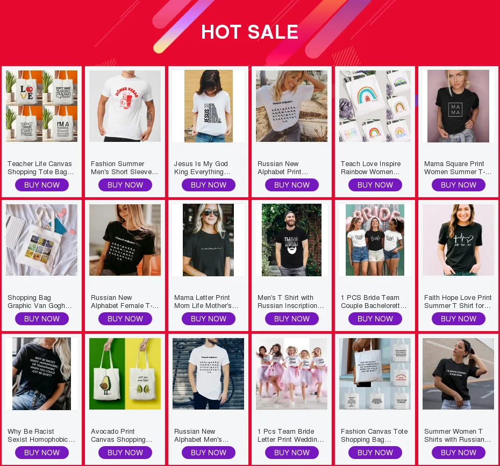The height and width of the screenshot is (466, 500).
Task: Buy now the Russian New Alphabet Print shirt
Action: pyautogui.click(x=292, y=185)
